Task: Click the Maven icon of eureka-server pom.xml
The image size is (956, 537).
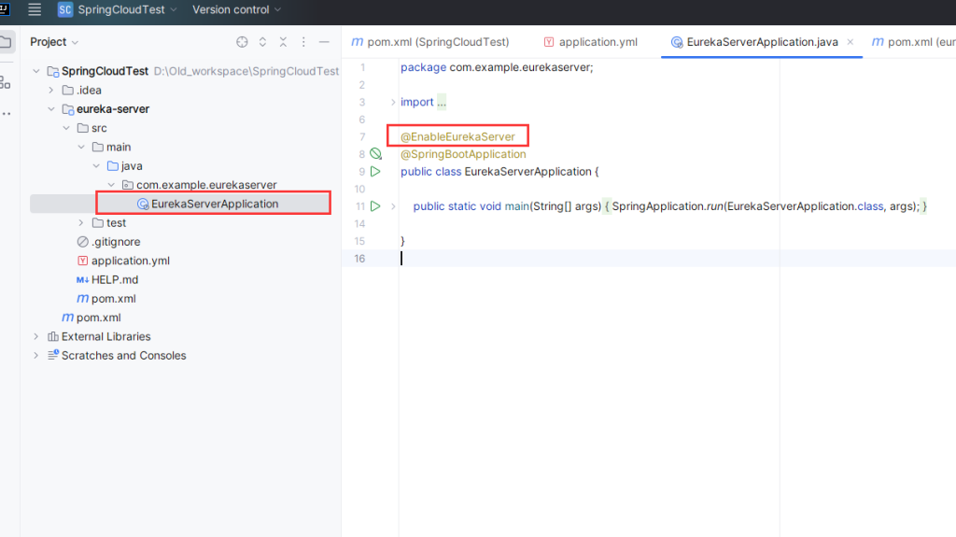Action: [82, 299]
